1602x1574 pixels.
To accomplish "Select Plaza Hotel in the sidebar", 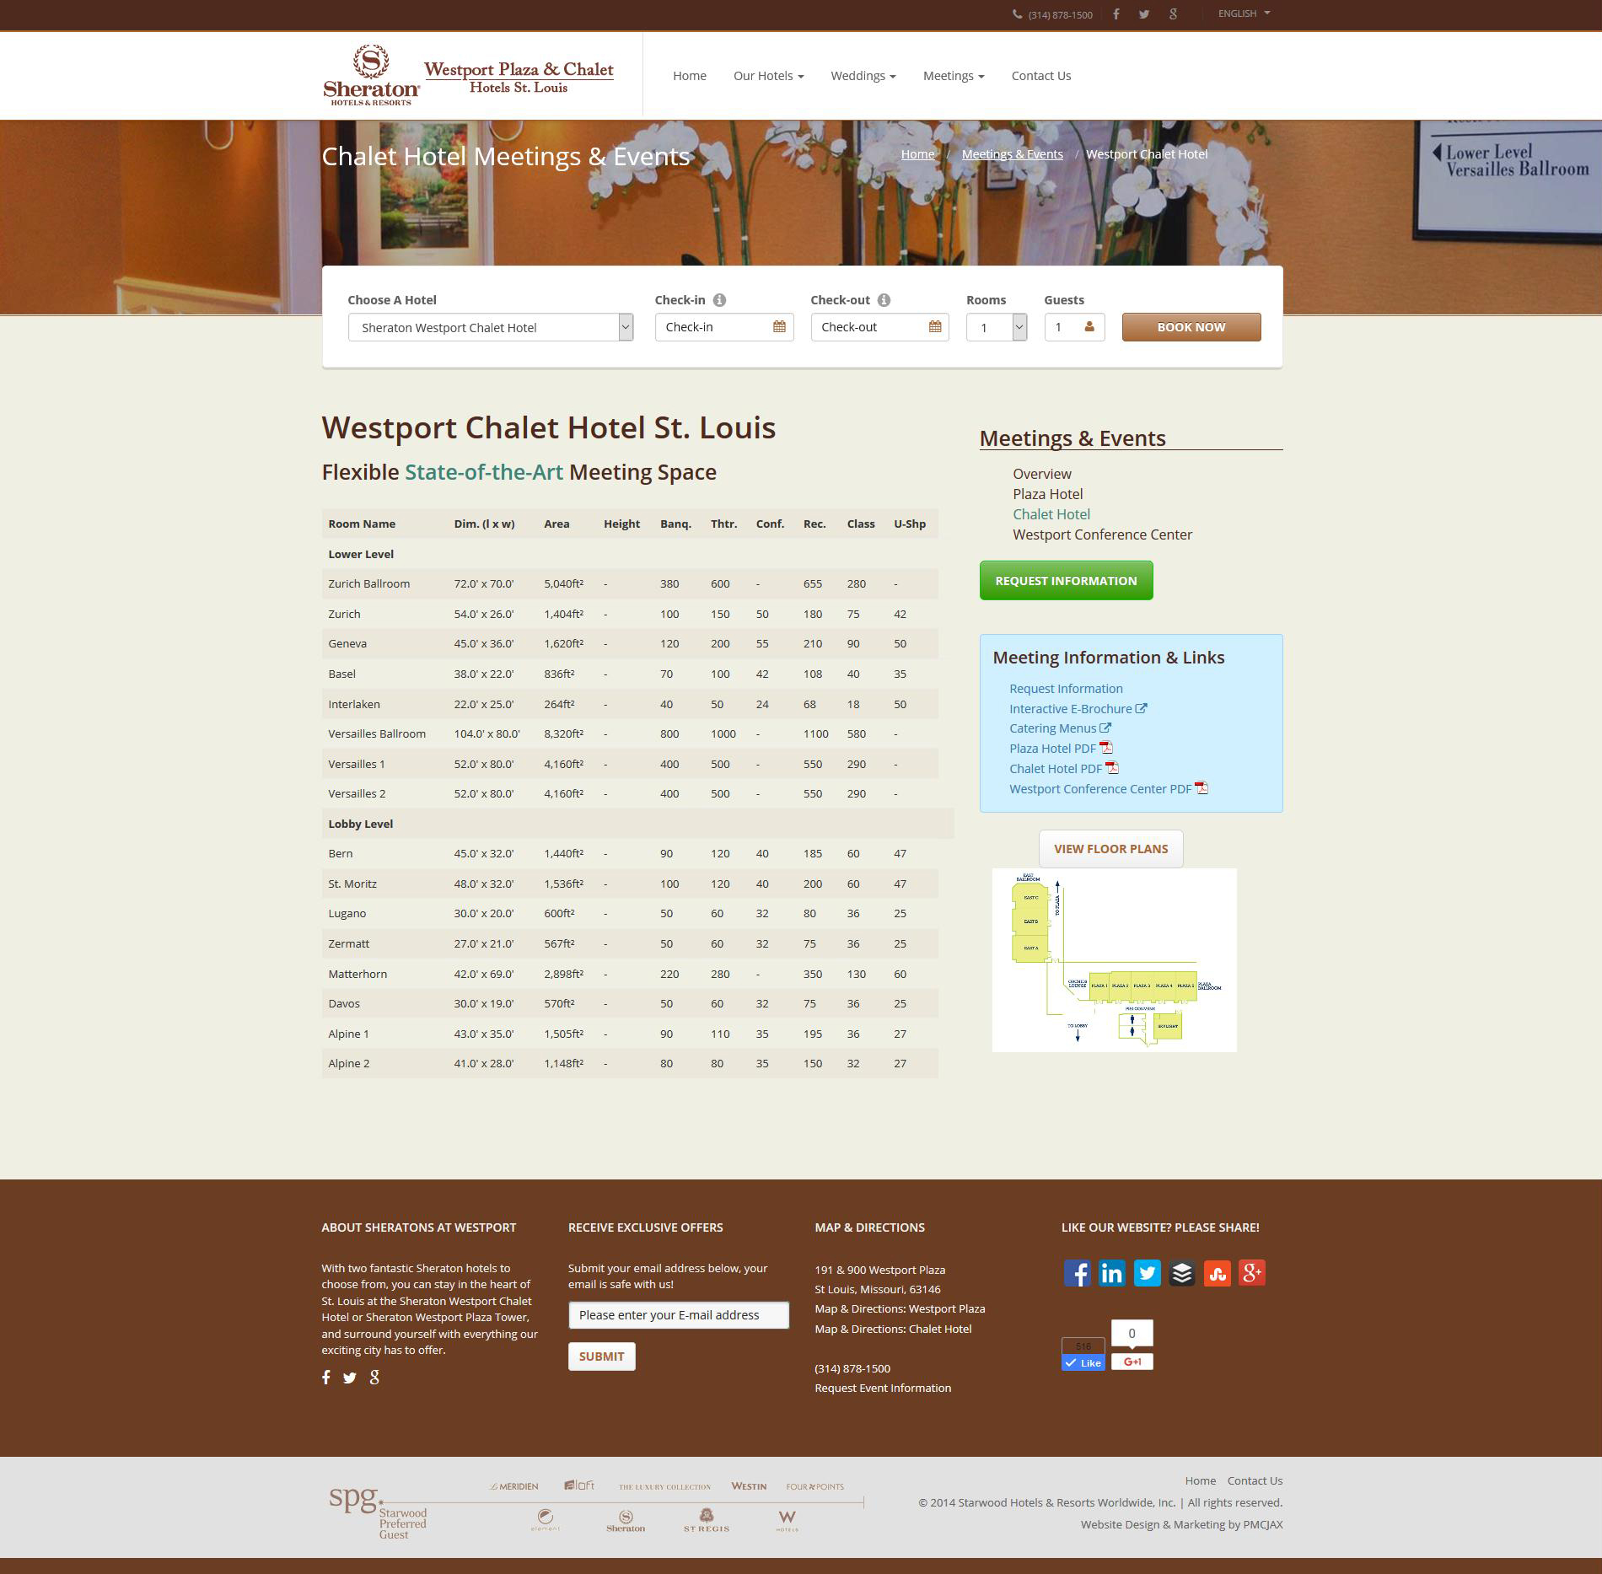I will [x=1048, y=494].
